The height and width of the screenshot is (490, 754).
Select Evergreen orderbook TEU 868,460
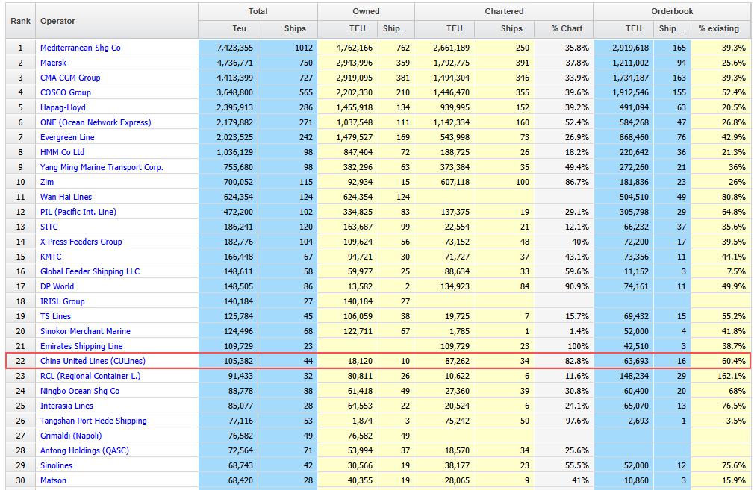tap(635, 137)
